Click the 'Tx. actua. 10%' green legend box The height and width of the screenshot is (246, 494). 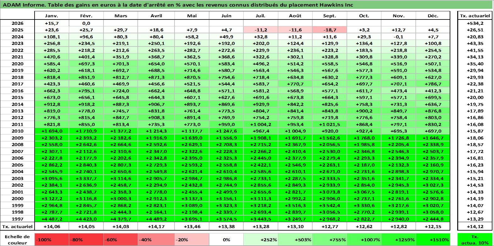pyautogui.click(x=475, y=239)
